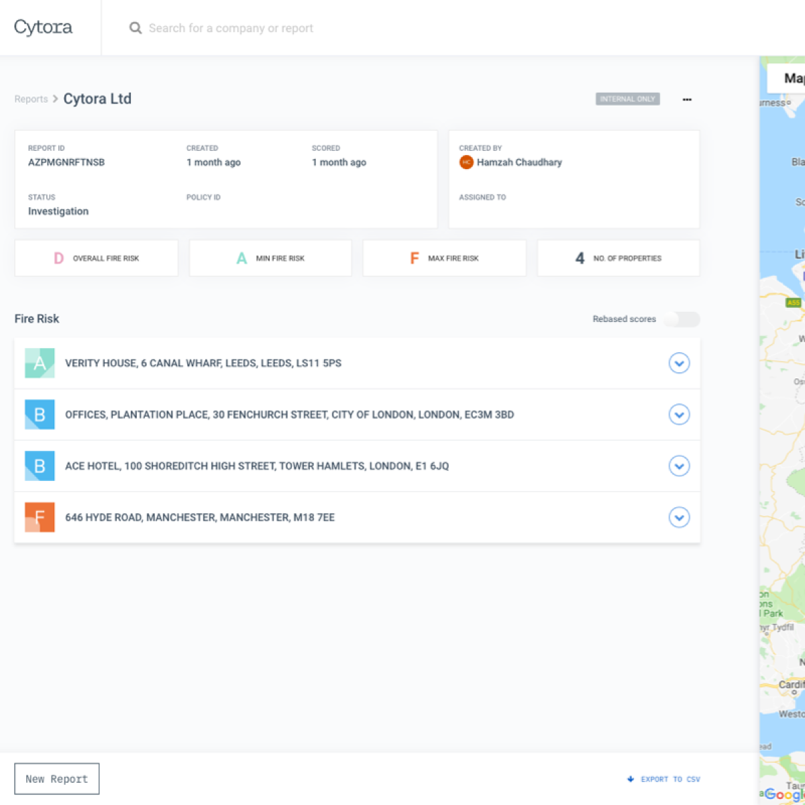Click the OVERALL FIRE RISK label

(106, 258)
